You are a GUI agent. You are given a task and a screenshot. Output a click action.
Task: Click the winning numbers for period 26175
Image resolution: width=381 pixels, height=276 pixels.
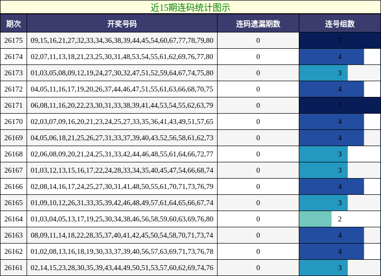coord(122,40)
